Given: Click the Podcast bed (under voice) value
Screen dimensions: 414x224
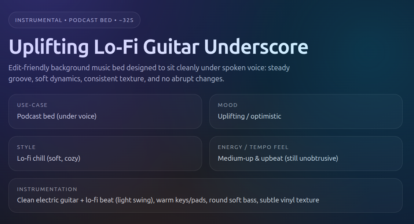Looking at the screenshot, I should click(x=57, y=116).
